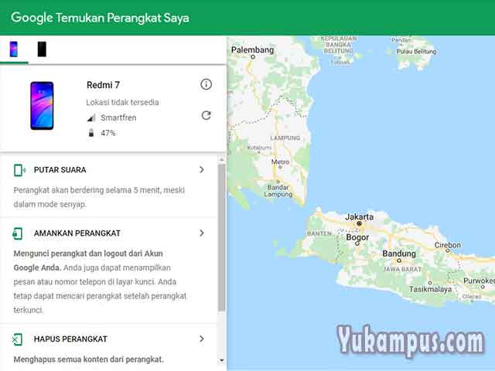Click the Redmi 7 phone image
The width and height of the screenshot is (495, 371).
[42, 106]
